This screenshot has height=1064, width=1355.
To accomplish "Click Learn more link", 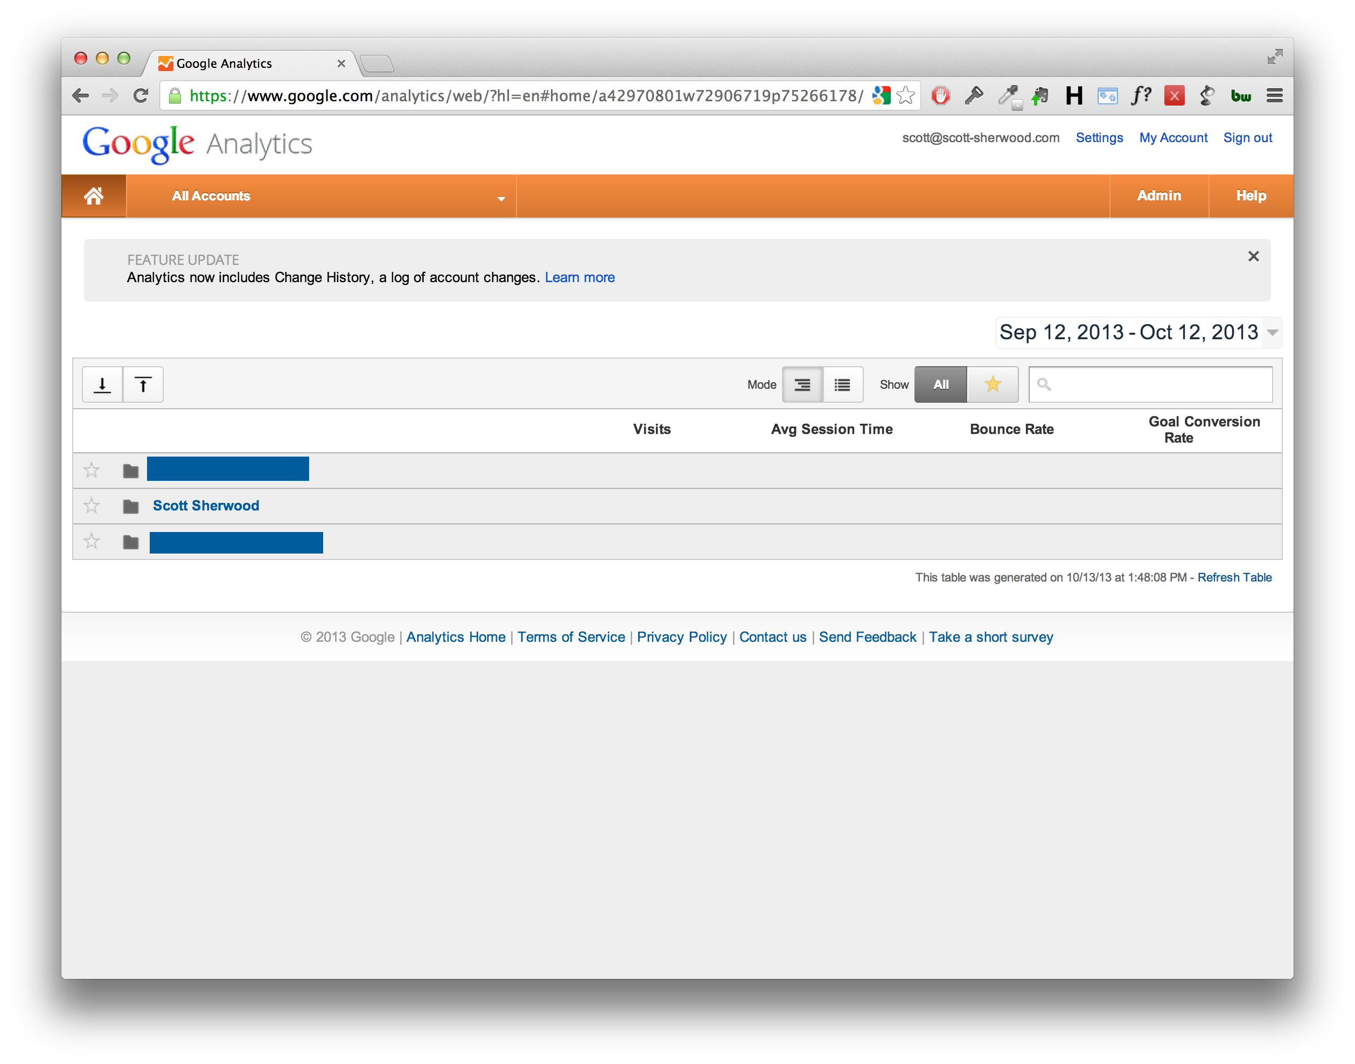I will point(579,277).
